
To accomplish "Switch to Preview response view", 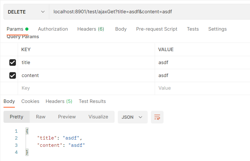I will coord(67,117).
